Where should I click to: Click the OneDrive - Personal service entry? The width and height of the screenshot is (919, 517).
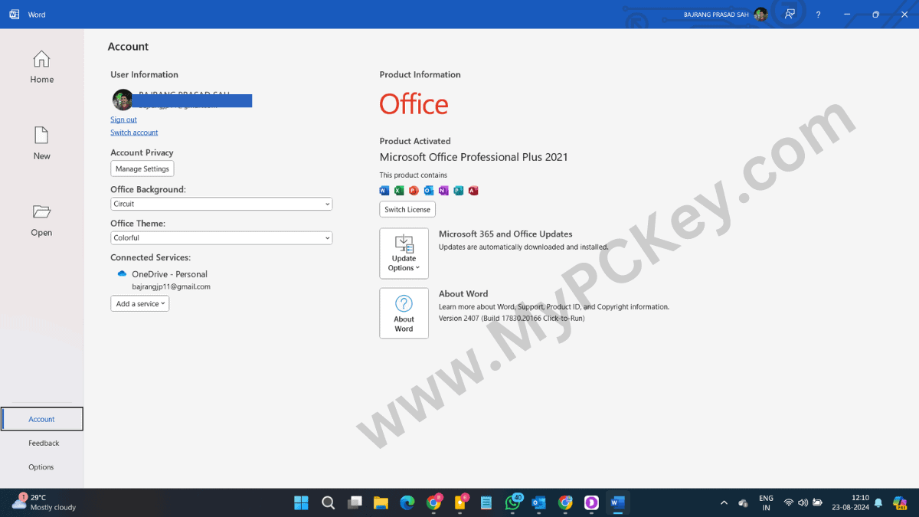click(x=169, y=274)
